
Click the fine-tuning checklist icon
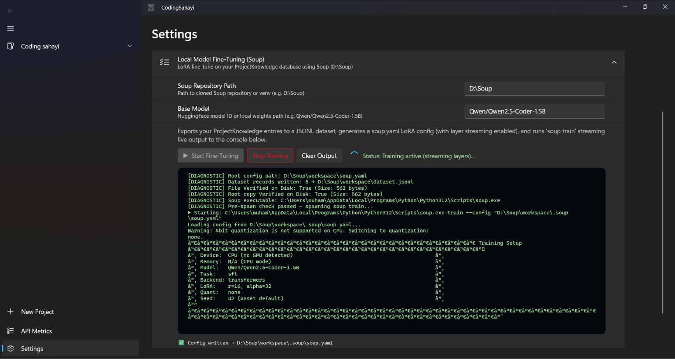(x=164, y=62)
